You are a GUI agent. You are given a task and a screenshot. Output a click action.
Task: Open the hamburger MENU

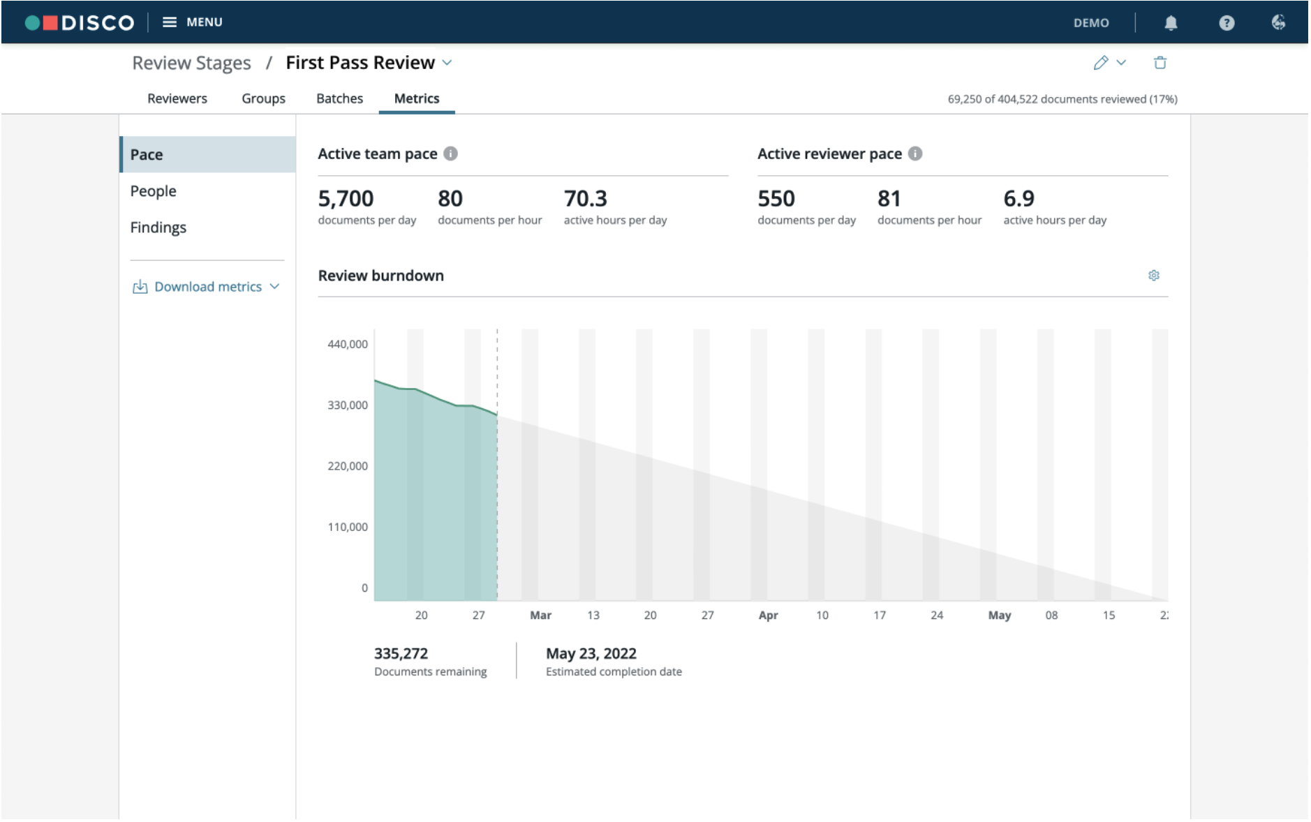tap(192, 22)
